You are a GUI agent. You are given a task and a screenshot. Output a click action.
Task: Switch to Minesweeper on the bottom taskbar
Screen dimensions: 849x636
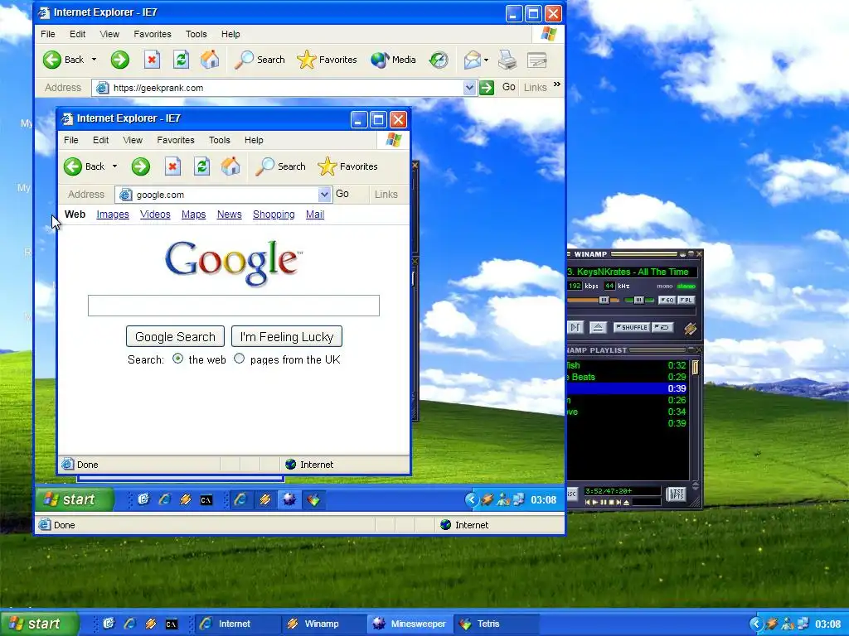pos(410,624)
